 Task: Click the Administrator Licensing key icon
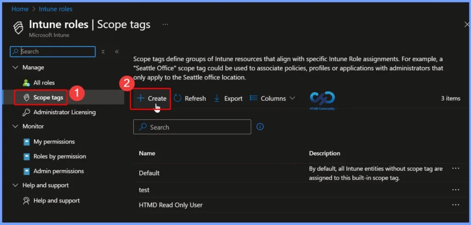click(x=26, y=112)
